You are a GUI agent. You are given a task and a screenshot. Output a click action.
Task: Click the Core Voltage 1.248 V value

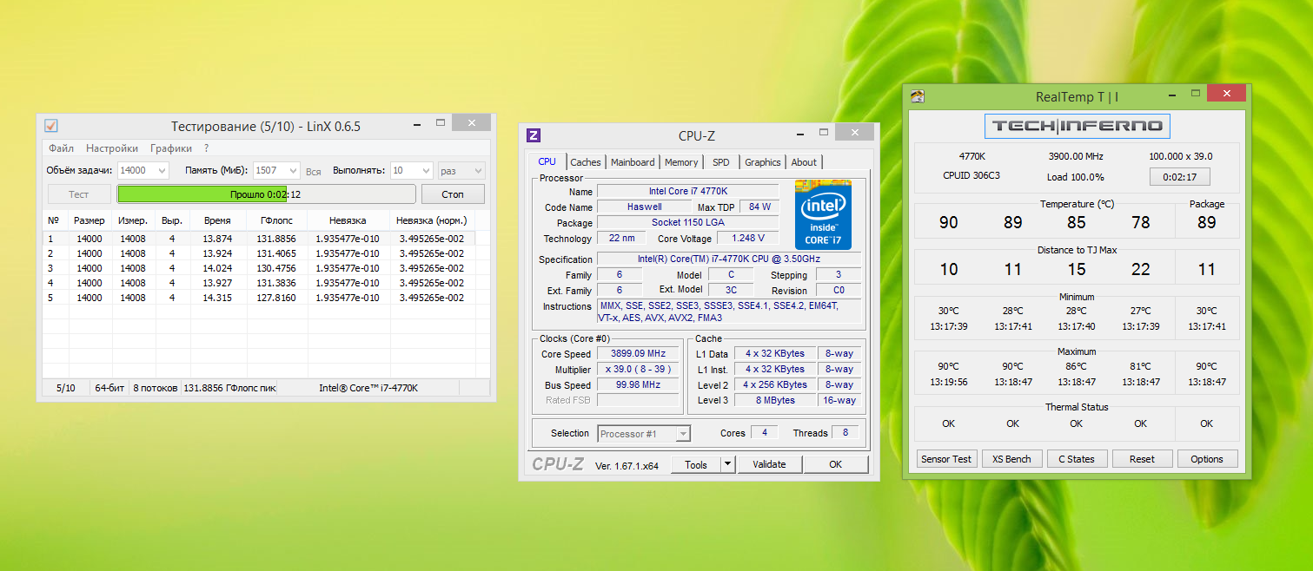point(748,238)
